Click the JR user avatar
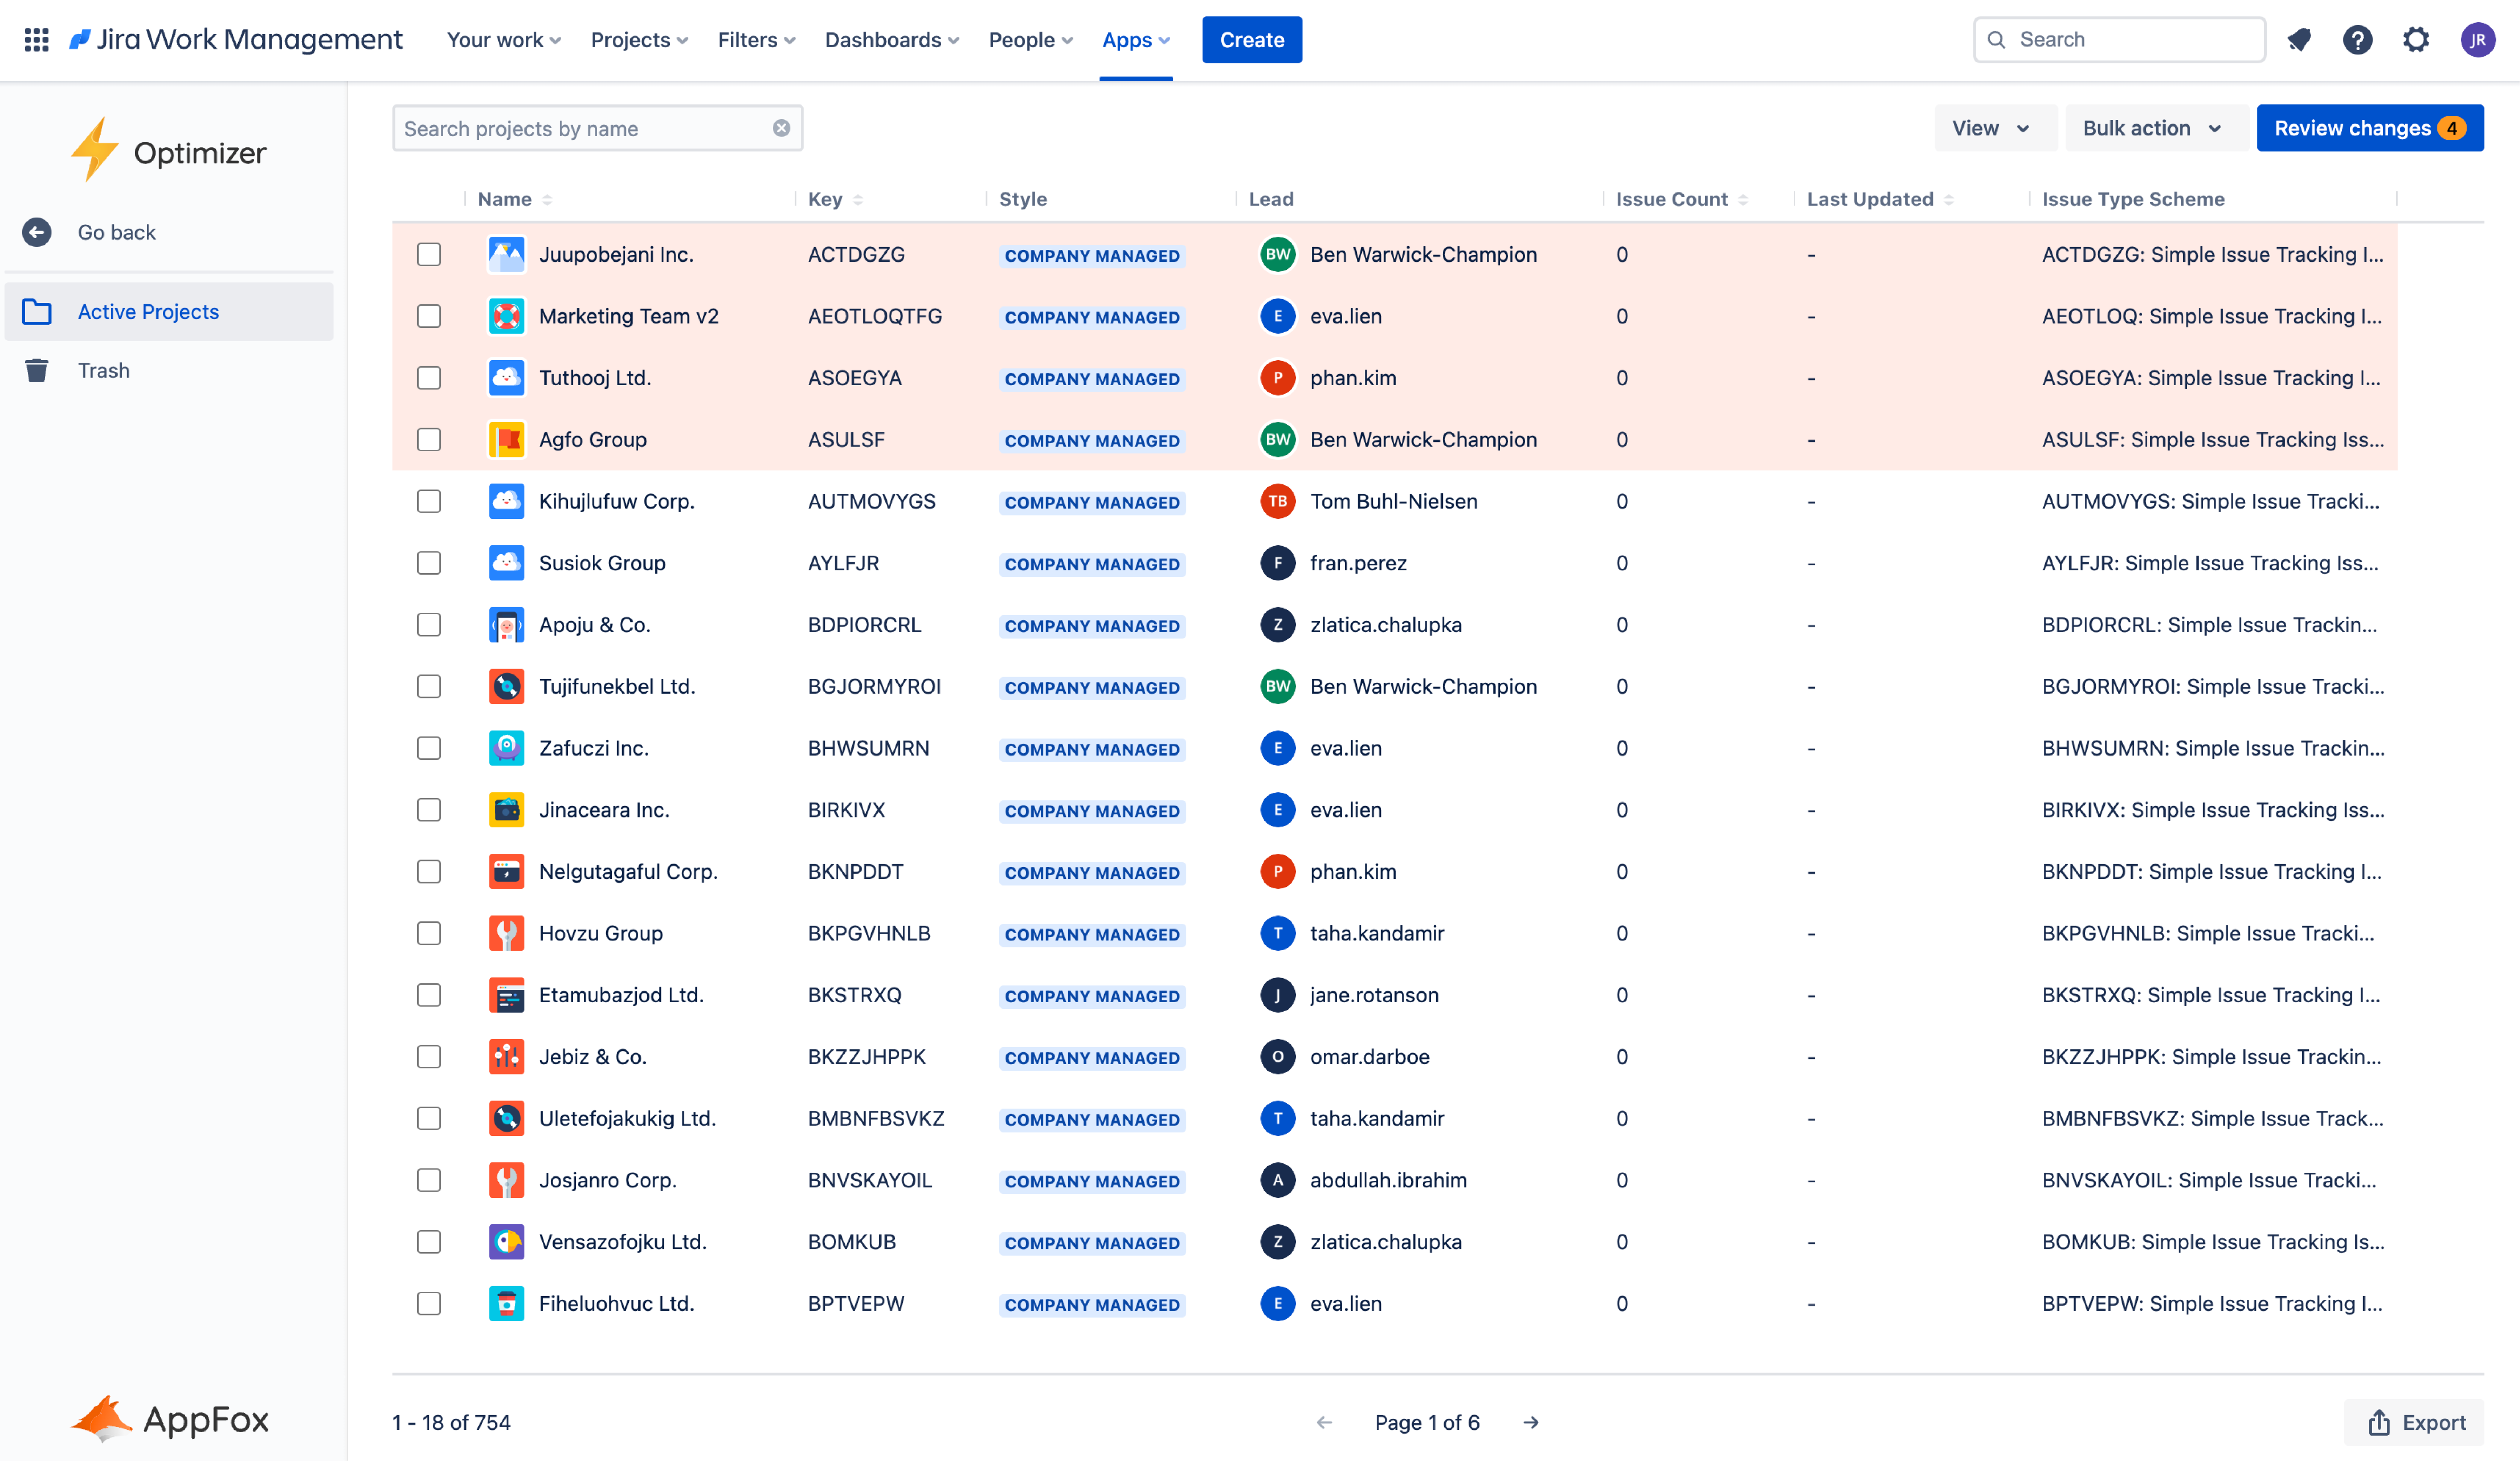The height and width of the screenshot is (1461, 2520). click(x=2477, y=40)
